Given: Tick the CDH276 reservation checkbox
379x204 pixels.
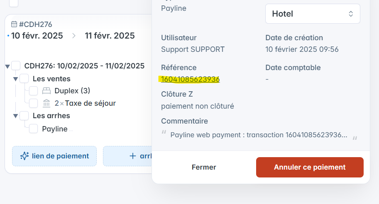Looking at the screenshot, I should [x=16, y=66].
